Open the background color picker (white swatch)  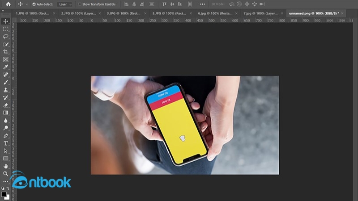8,198
